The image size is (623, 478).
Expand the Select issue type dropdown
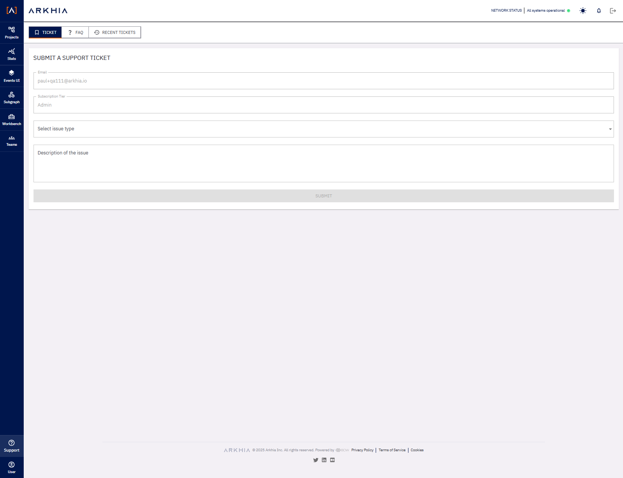point(324,129)
